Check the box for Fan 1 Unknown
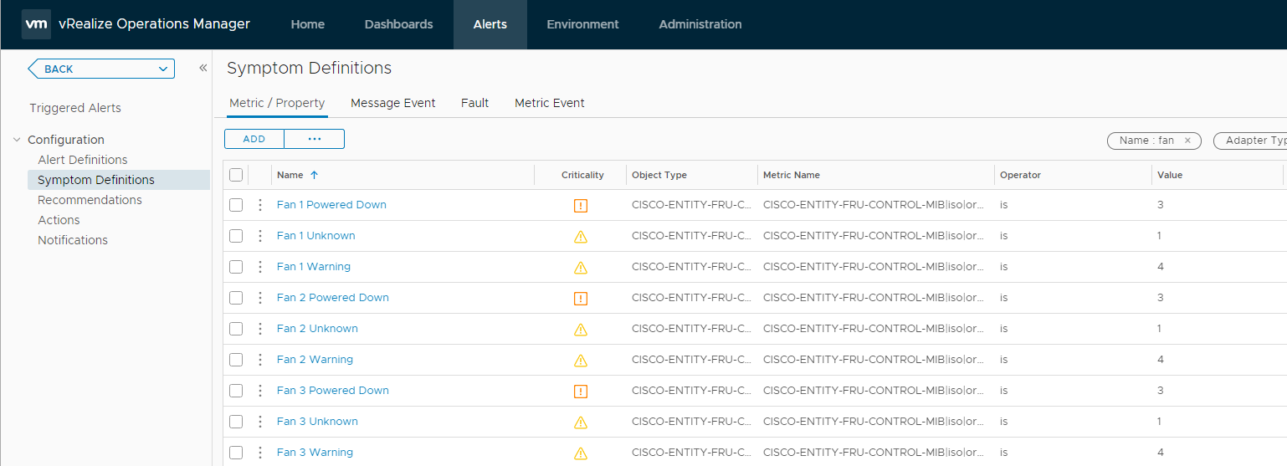Screen dimensions: 1287x466 [x=236, y=236]
